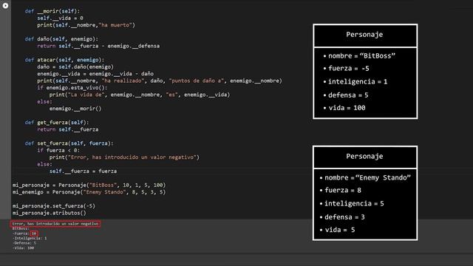The width and height of the screenshot is (473, 266).
Task: Click 'nombre = "Enemy Stando"' in the diagram
Action: [368, 177]
